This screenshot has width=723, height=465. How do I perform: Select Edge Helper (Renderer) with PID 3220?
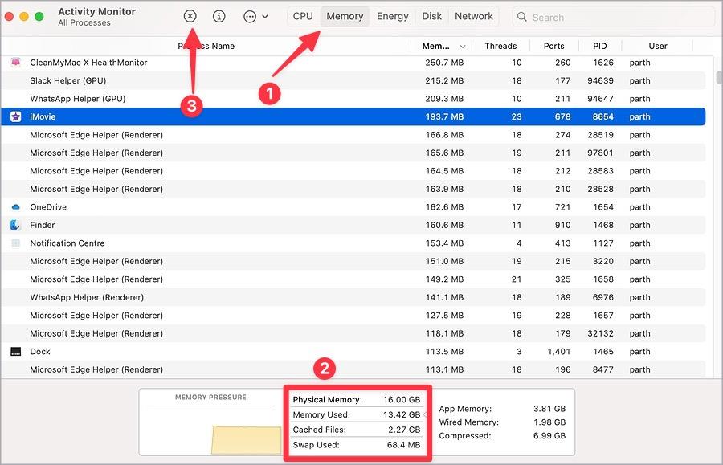point(353,261)
